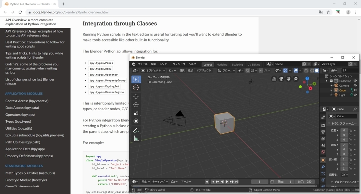Open the Tool properties tab (wrench-screwdriver icon)
361x194 pixels.
coord(323,117)
